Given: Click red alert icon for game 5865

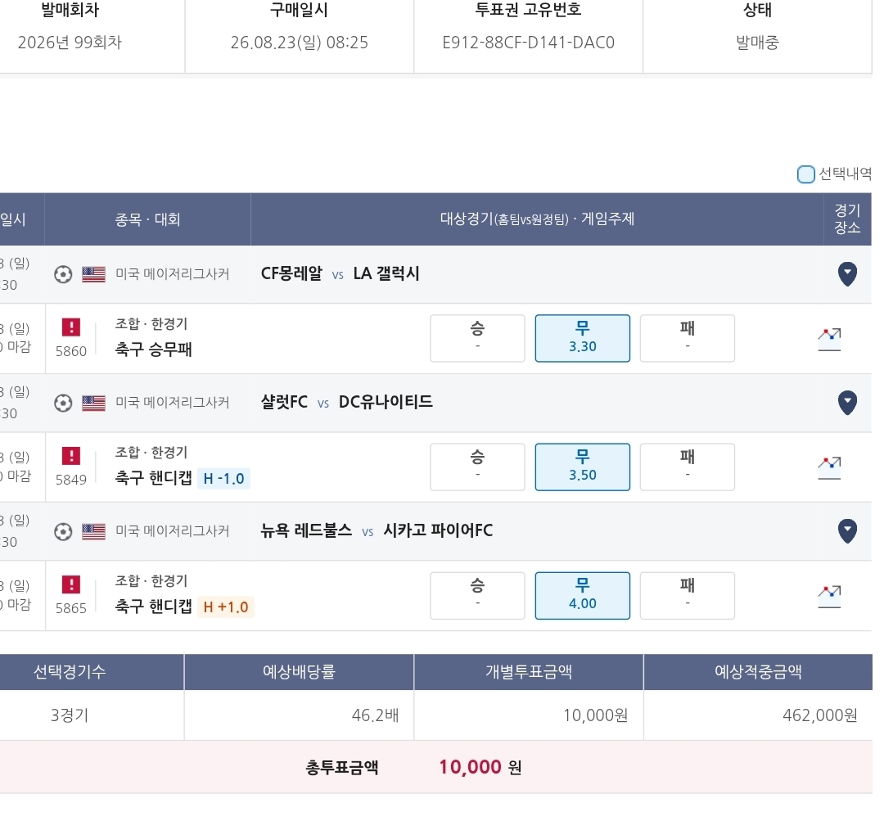Looking at the screenshot, I should coord(71,584).
